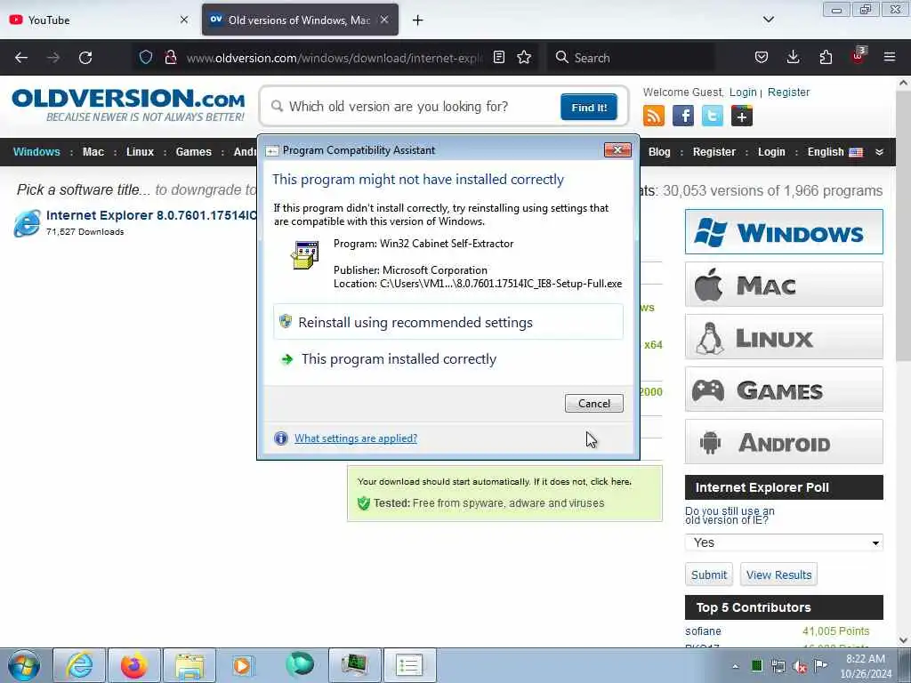Click the OLDVERSION.com site logo
911x683 pixels.
pos(128,105)
